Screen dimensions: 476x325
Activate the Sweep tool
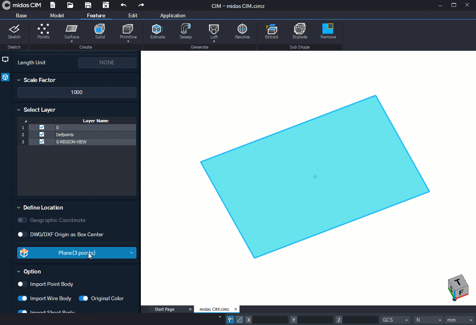[x=186, y=32]
